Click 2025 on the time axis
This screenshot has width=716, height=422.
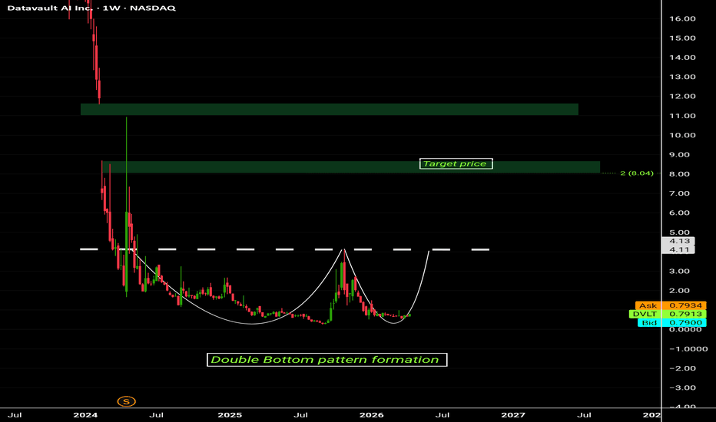(x=230, y=414)
